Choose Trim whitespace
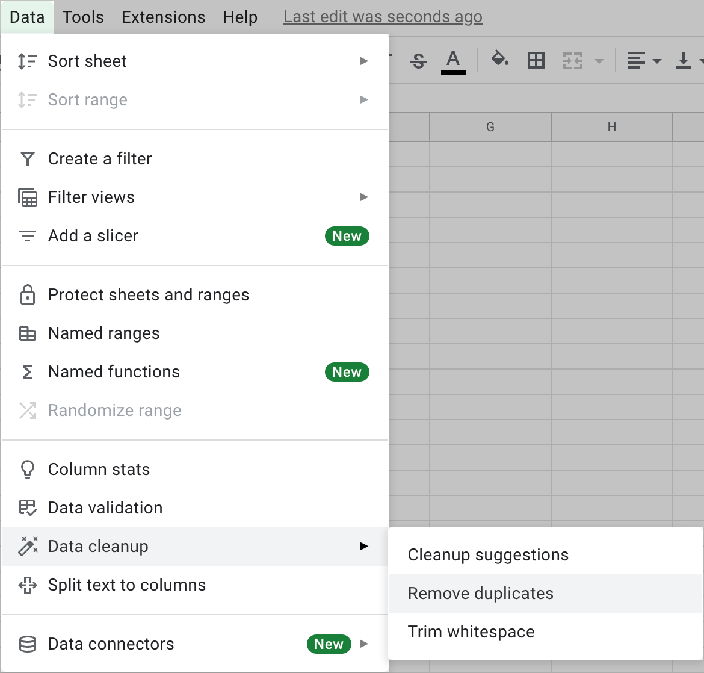The image size is (704, 673). click(x=471, y=631)
